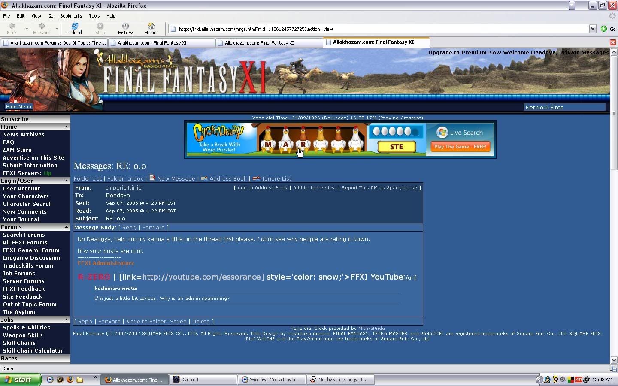Close the current tab with the red X
This screenshot has height=386, width=618.
tap(612, 42)
